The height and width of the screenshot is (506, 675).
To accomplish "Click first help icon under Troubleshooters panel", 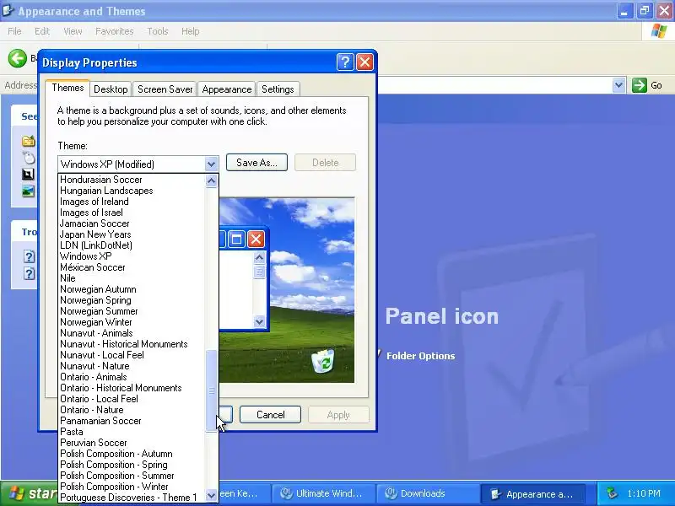I will tap(29, 257).
